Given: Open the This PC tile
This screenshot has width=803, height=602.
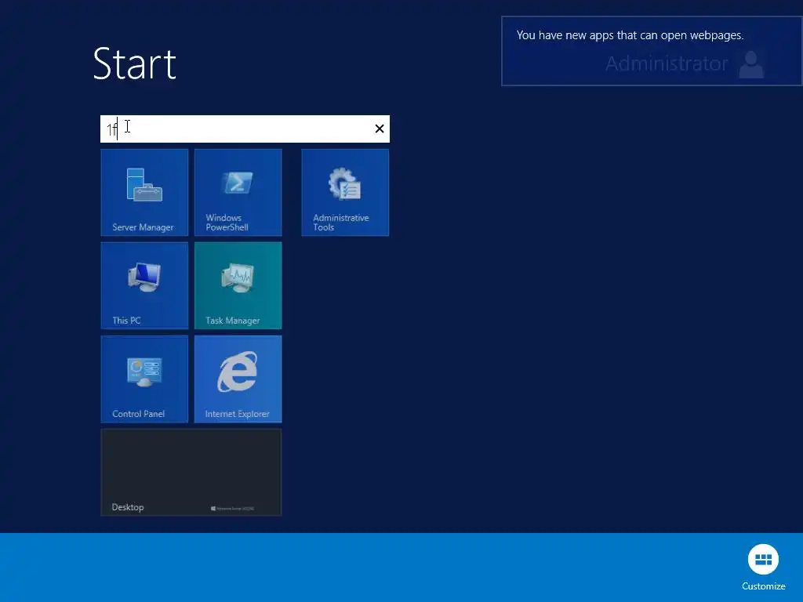Looking at the screenshot, I should pyautogui.click(x=144, y=285).
